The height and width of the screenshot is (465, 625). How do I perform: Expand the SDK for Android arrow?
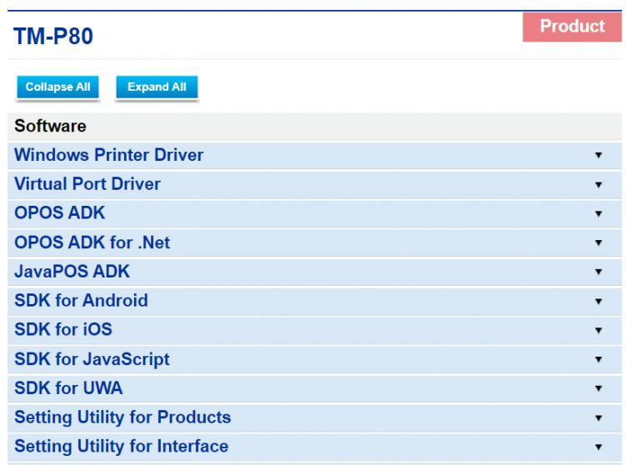(x=598, y=301)
